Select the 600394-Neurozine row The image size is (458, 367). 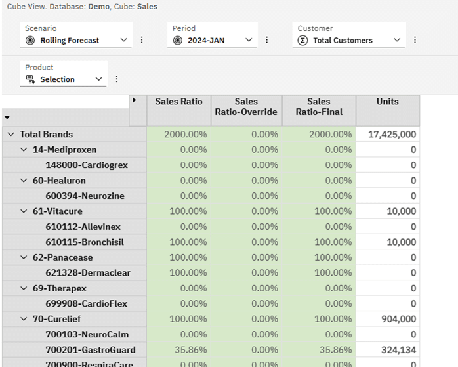point(75,196)
